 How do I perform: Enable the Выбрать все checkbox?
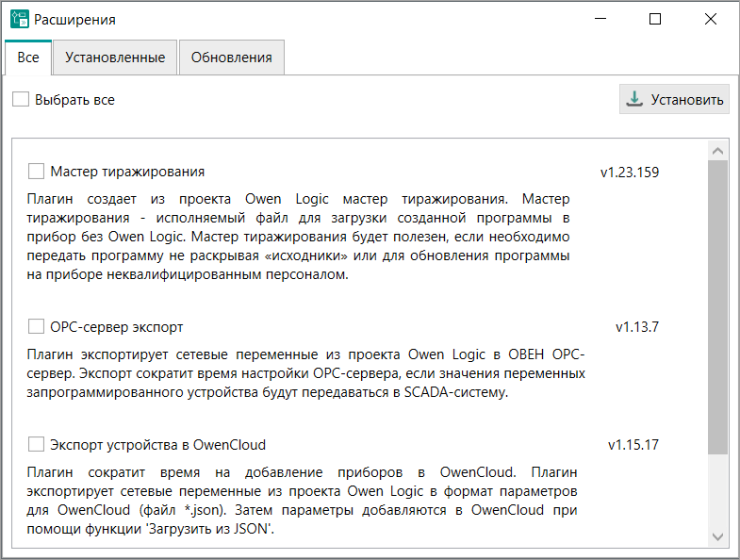(x=21, y=99)
